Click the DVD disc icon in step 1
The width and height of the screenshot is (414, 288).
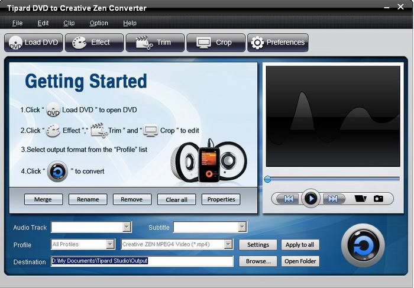click(53, 110)
